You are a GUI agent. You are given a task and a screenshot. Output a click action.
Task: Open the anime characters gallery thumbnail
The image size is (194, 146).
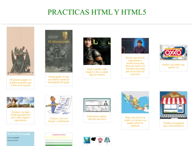point(97,141)
